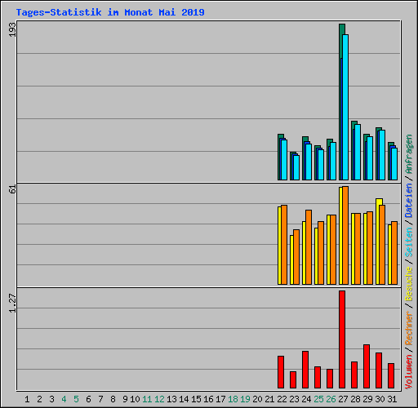The height and width of the screenshot is (408, 418).
Task: Click the y-axis maximum value 193
Action: pyautogui.click(x=12, y=29)
